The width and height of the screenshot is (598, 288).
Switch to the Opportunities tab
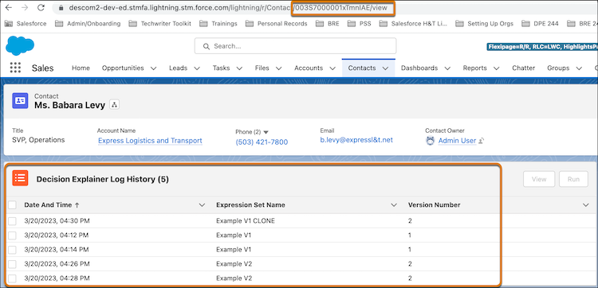[x=123, y=68]
